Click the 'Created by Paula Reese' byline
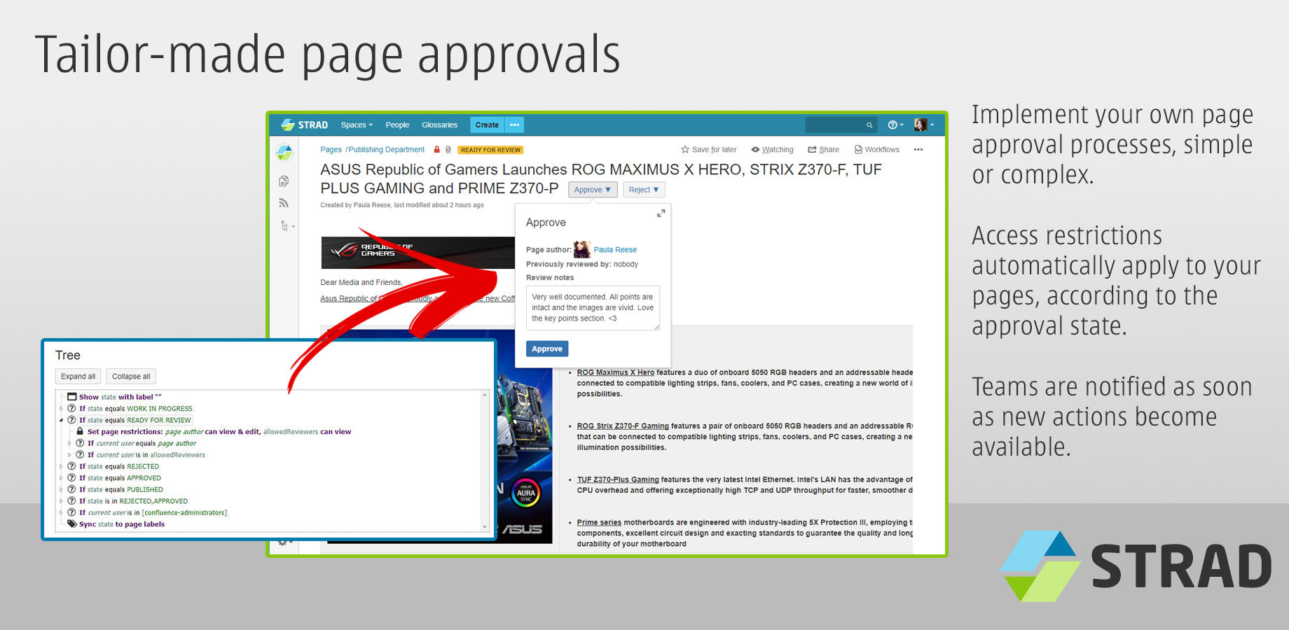 tap(402, 205)
